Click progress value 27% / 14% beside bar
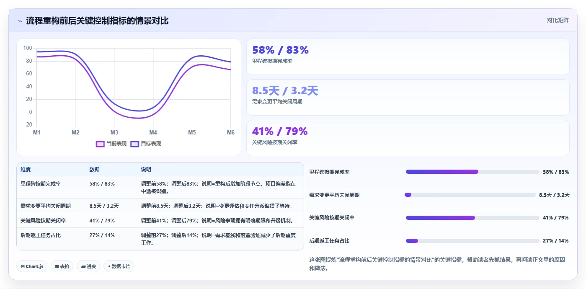586x289 pixels. coord(555,241)
